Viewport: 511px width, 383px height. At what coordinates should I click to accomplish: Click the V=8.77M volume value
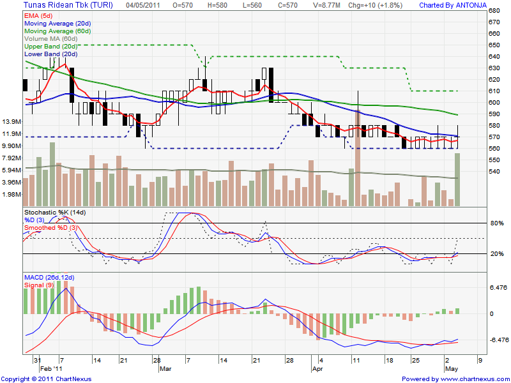coord(326,5)
